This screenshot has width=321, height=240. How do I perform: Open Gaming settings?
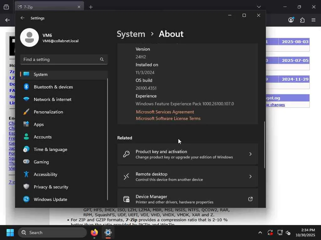tap(64, 162)
